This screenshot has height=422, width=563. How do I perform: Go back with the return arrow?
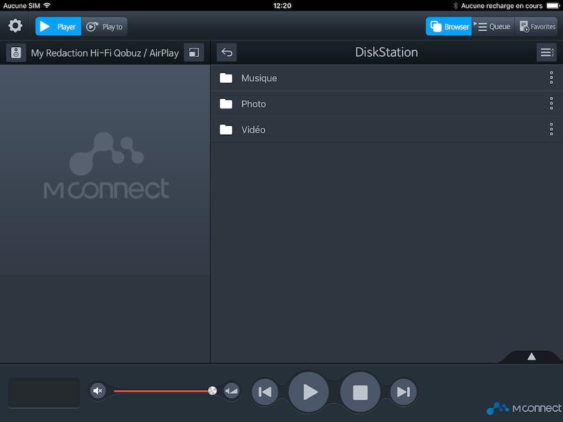227,52
